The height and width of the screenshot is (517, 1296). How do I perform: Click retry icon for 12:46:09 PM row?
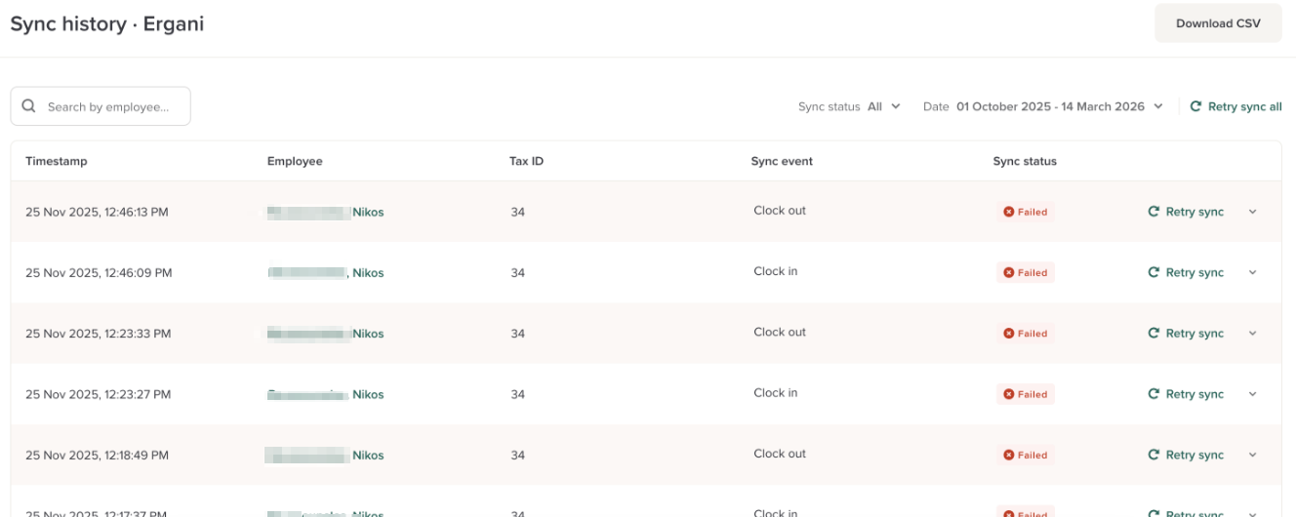coord(1154,273)
